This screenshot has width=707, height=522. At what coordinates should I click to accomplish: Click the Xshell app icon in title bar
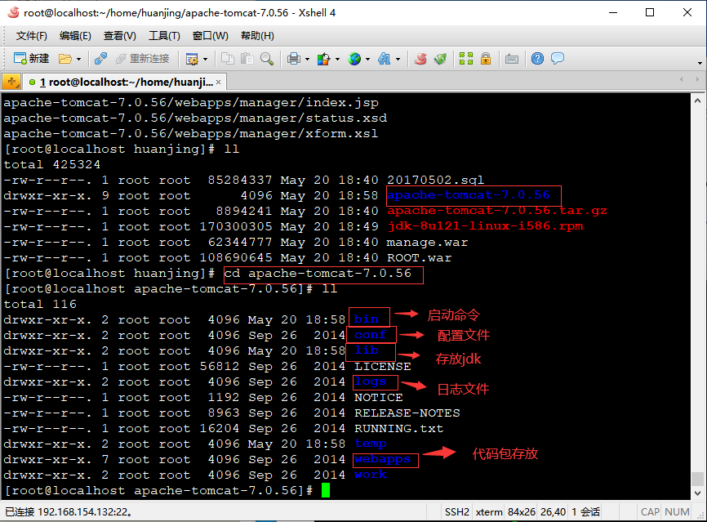click(x=14, y=12)
